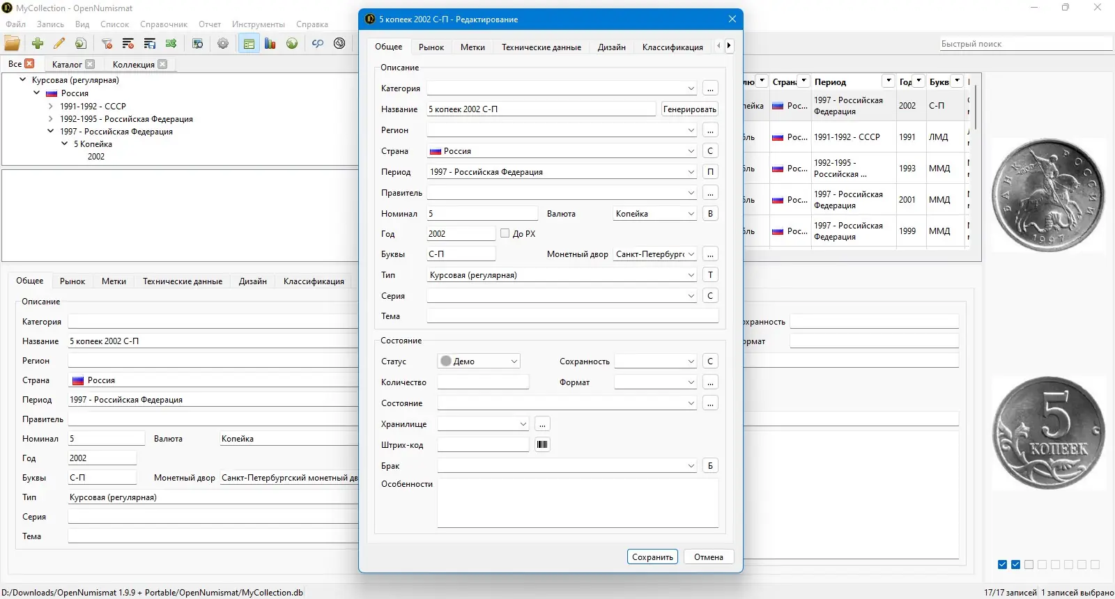Uncheck the second checked box under coin images
The height and width of the screenshot is (599, 1115).
point(1015,565)
